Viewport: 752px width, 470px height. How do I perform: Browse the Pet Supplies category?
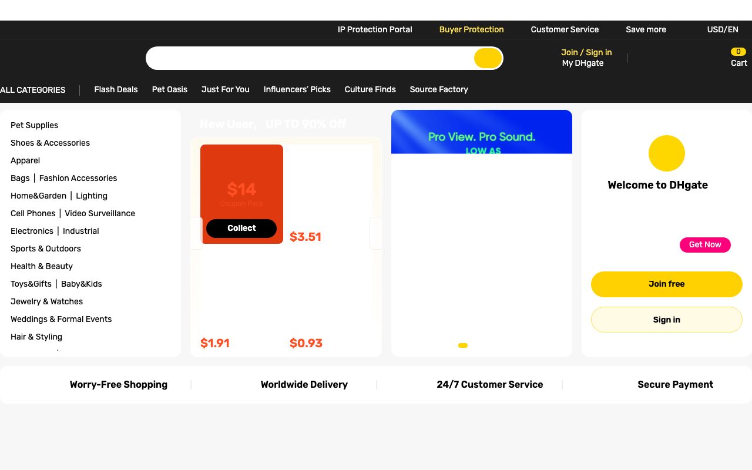[34, 125]
